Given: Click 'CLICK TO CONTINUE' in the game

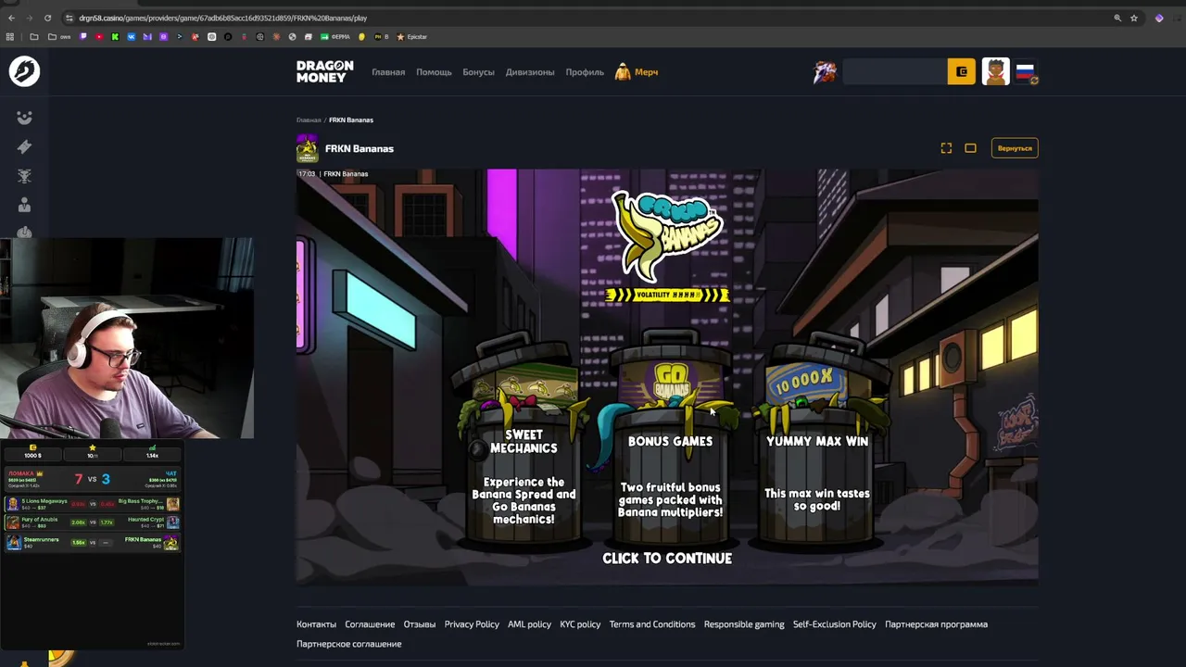Looking at the screenshot, I should [667, 559].
